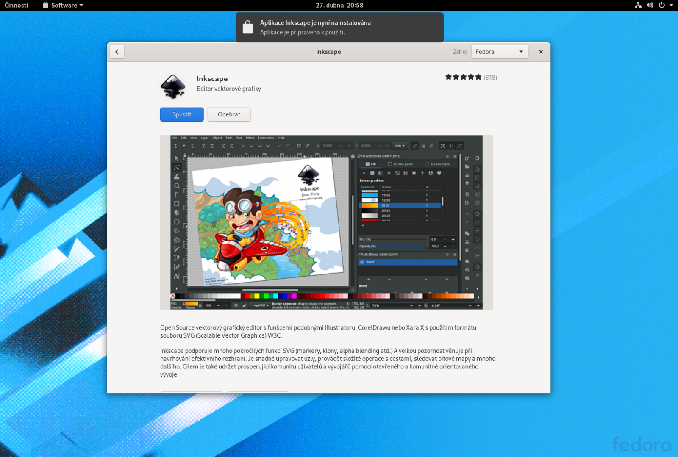Open the Činnosti overview
This screenshot has height=457, width=678.
(16, 6)
